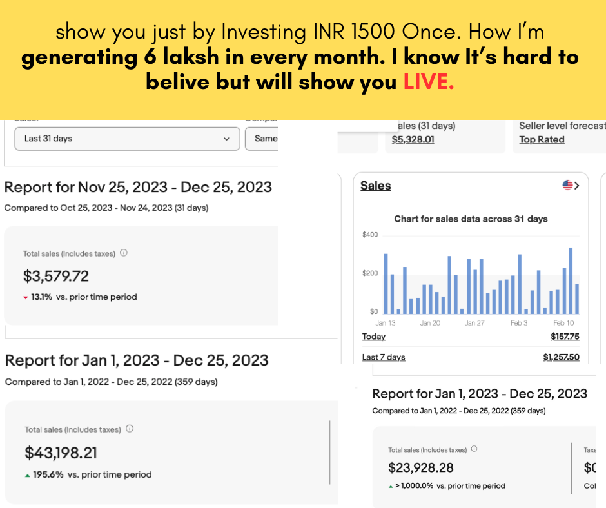Open the 'Last 31 days' period dropdown
606x508 pixels.
(x=127, y=139)
